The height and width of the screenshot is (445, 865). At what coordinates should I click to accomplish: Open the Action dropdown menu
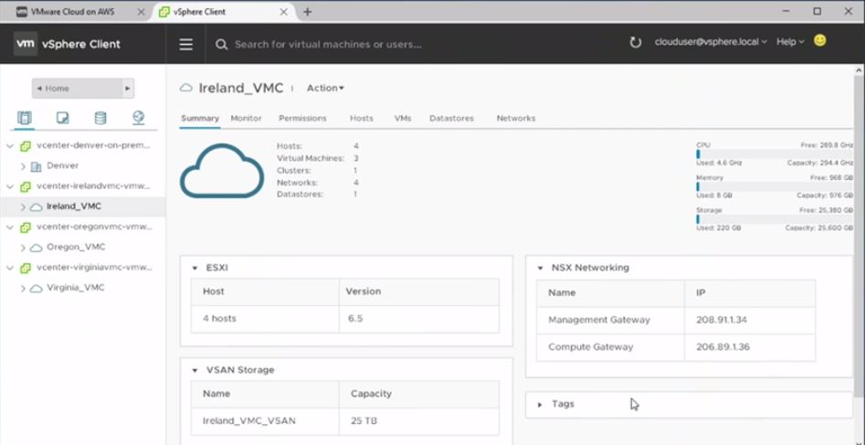(x=325, y=89)
